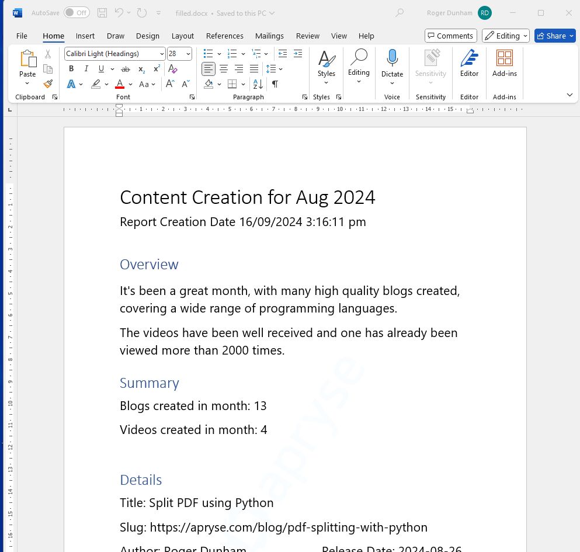Center align the text

point(224,69)
